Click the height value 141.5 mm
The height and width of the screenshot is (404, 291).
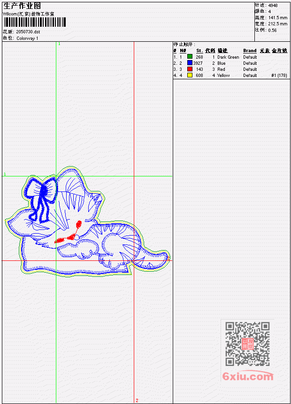[277, 18]
